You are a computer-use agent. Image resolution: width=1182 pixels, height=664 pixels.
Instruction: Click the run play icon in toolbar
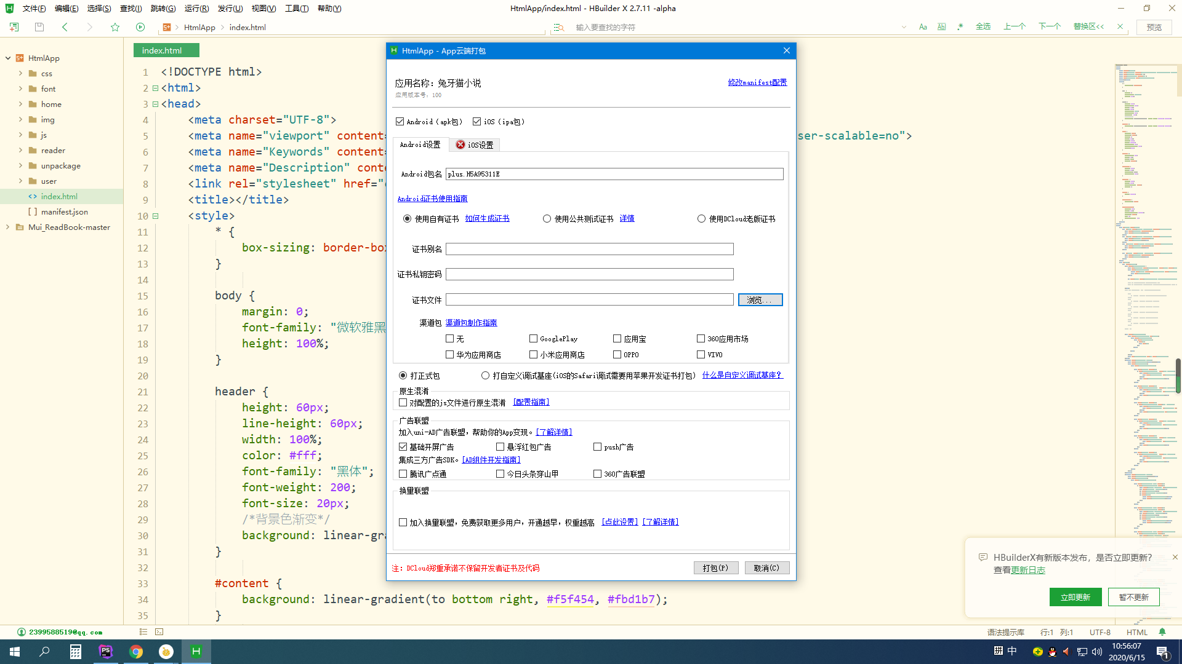coord(140,27)
